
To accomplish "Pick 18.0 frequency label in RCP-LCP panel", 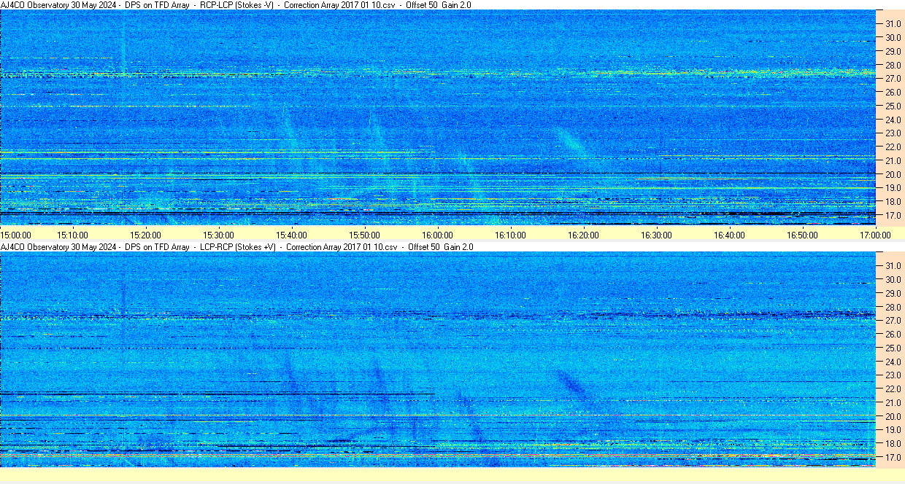I will [x=893, y=202].
